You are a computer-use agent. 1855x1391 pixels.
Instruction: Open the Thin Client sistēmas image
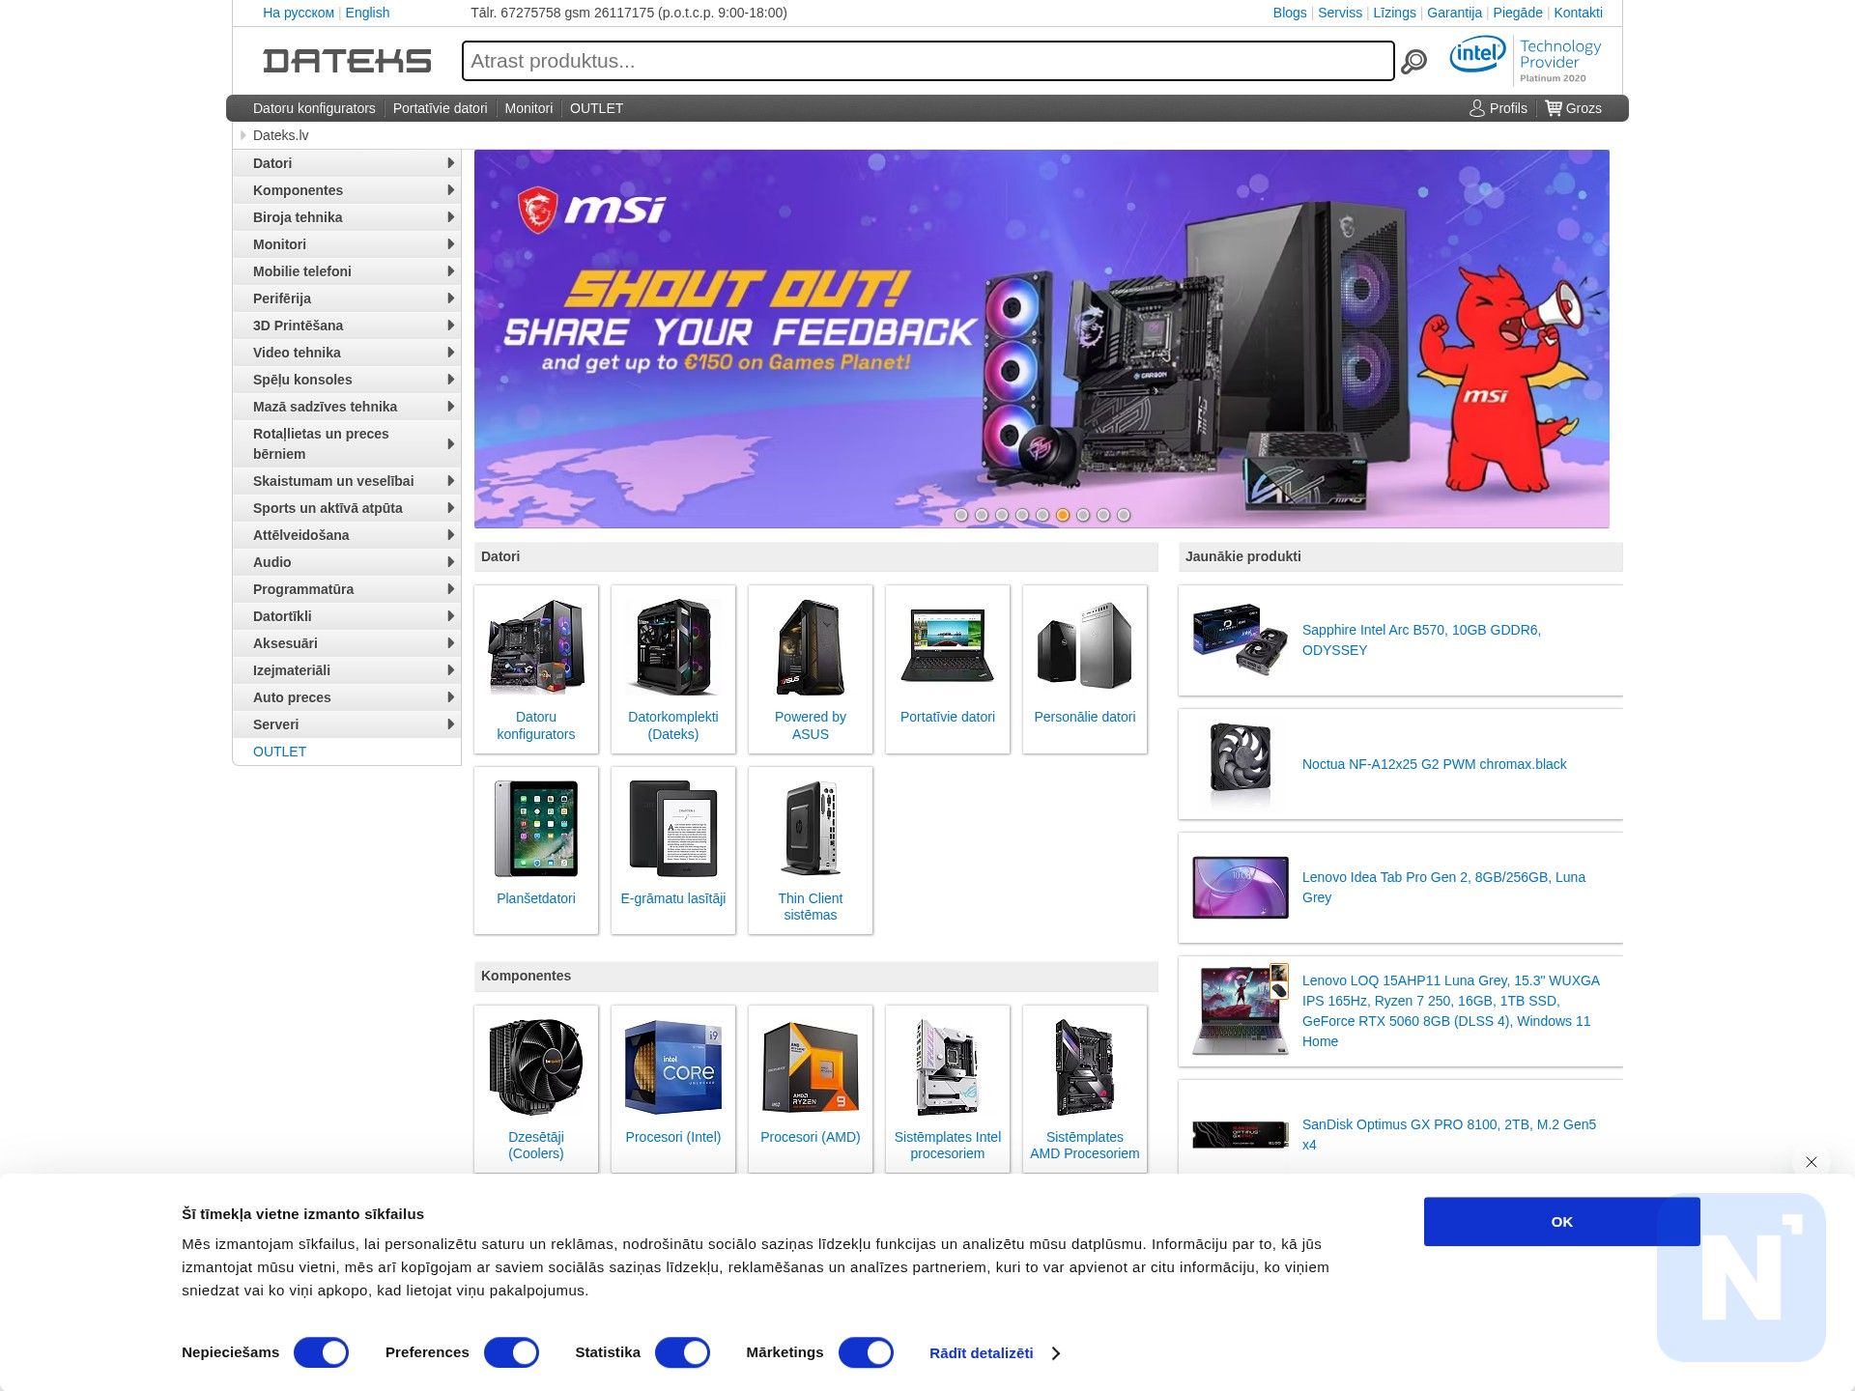click(811, 829)
